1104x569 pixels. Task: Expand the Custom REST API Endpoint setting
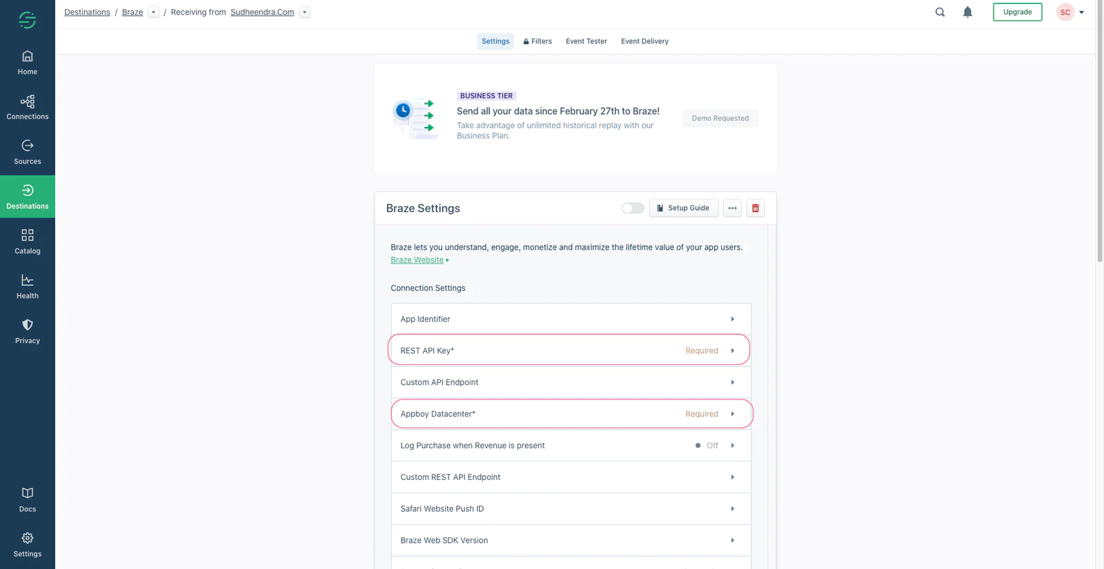point(571,477)
